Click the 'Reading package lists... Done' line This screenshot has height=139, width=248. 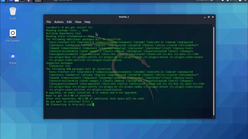(67, 31)
